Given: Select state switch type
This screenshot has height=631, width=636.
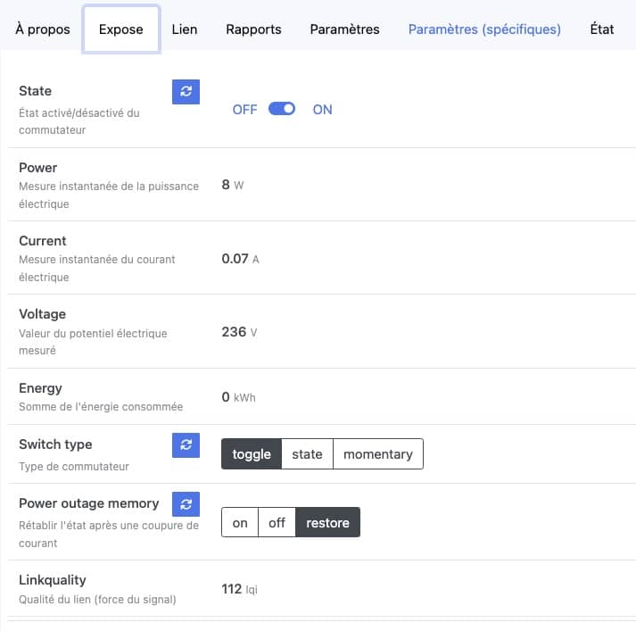Looking at the screenshot, I should pos(307,454).
